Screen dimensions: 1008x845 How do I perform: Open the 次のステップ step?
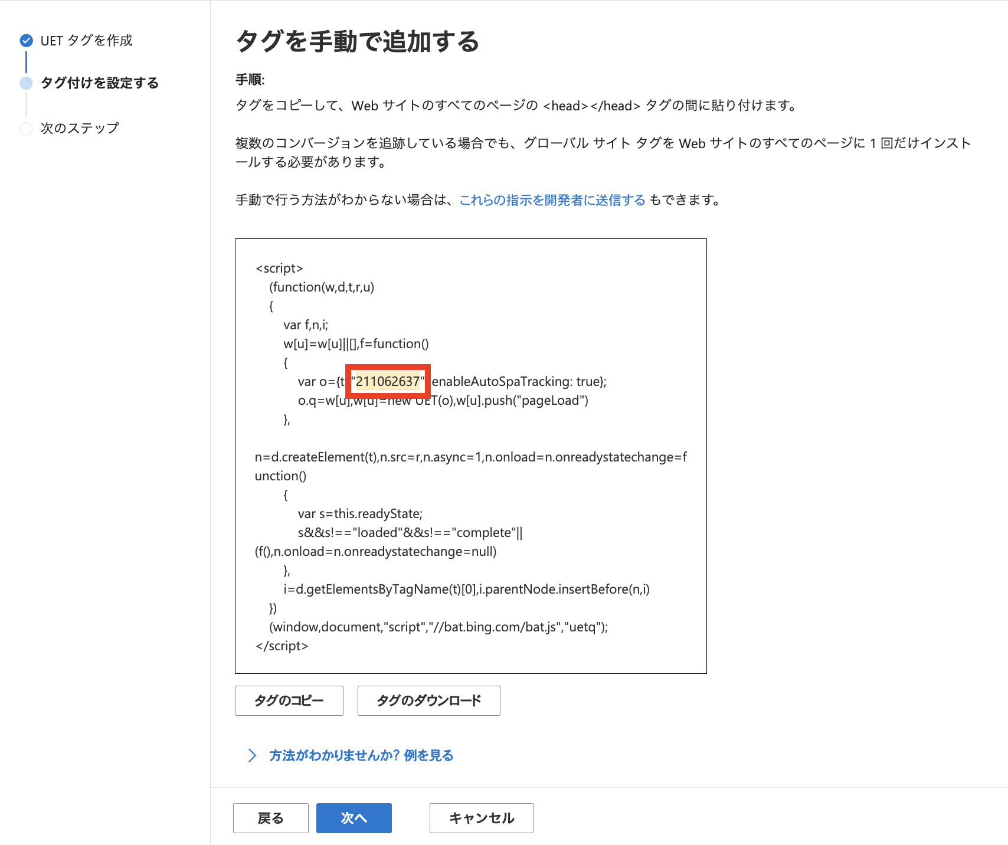coord(80,129)
